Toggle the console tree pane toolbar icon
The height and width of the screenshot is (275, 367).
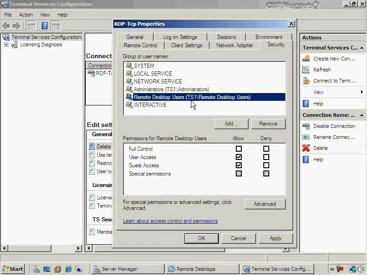tap(31, 26)
